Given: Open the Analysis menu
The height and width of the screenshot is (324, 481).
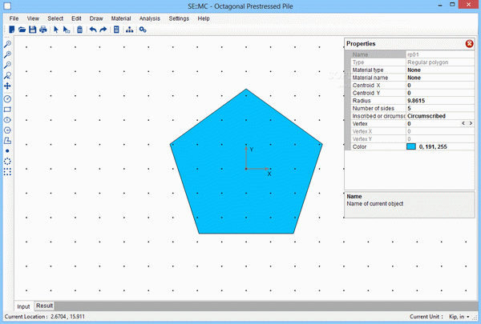Looking at the screenshot, I should (149, 18).
